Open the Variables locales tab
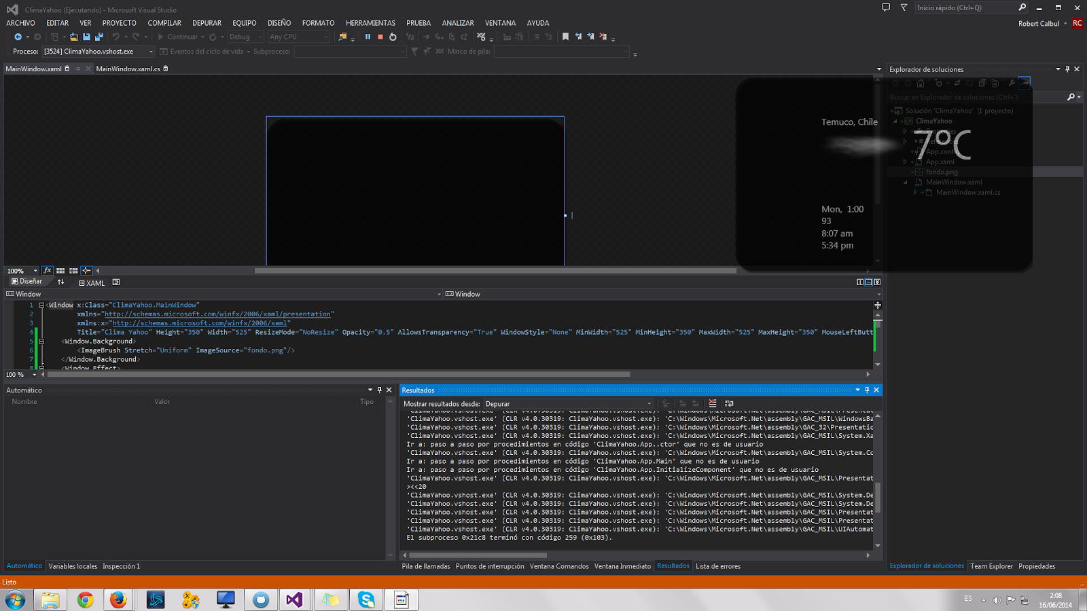This screenshot has width=1087, height=611. tap(73, 566)
